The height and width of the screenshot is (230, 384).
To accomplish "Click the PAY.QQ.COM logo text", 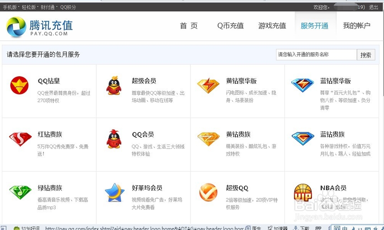I will pos(49,34).
